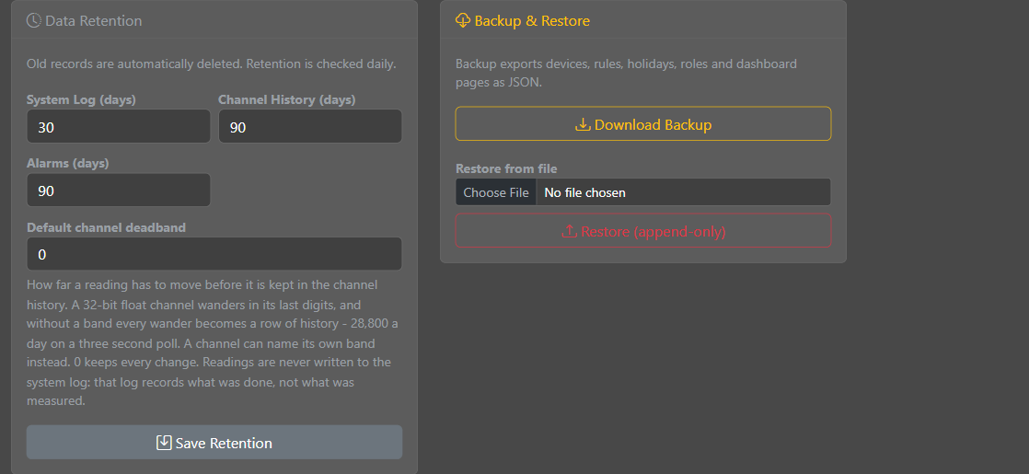Click the clock icon beside Data Retention
The width and height of the screenshot is (1029, 474).
(33, 21)
